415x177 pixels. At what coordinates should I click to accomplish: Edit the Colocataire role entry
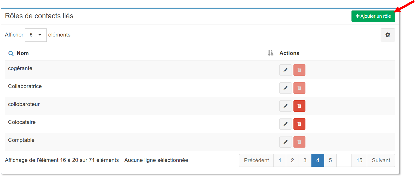tap(285, 124)
